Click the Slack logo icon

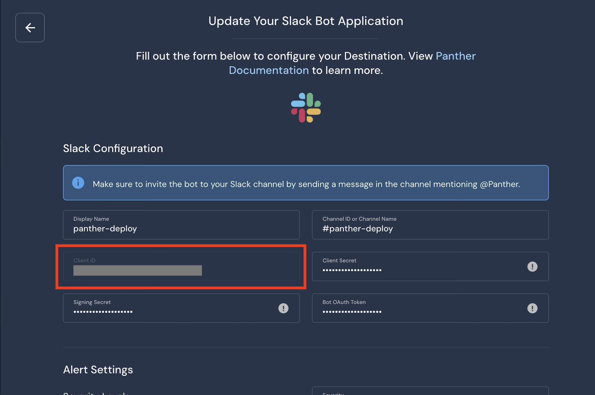(306, 107)
